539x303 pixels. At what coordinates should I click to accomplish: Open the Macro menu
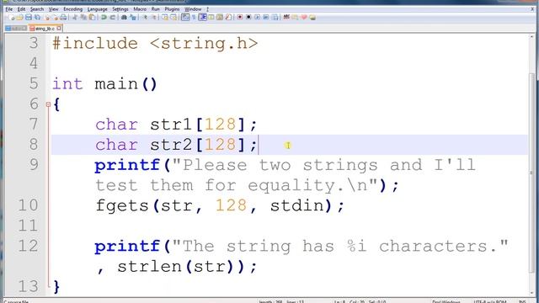(140, 9)
